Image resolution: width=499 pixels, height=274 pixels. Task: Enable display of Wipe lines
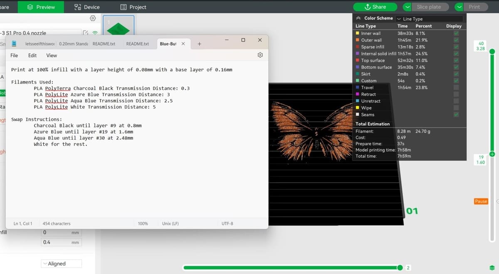(x=457, y=108)
